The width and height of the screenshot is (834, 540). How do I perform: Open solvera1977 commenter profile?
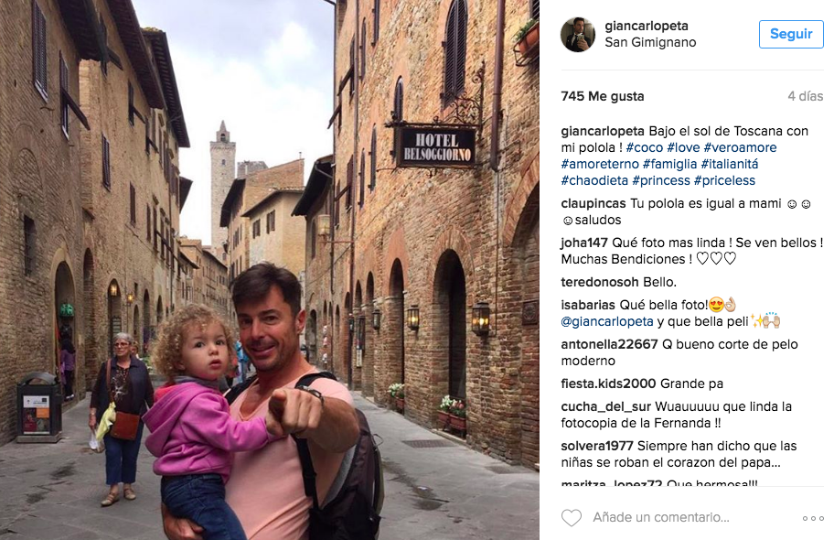(x=597, y=446)
